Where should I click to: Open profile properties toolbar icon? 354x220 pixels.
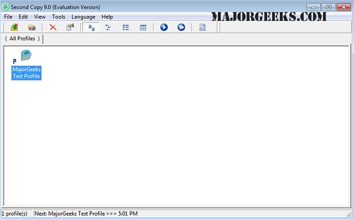click(x=70, y=28)
